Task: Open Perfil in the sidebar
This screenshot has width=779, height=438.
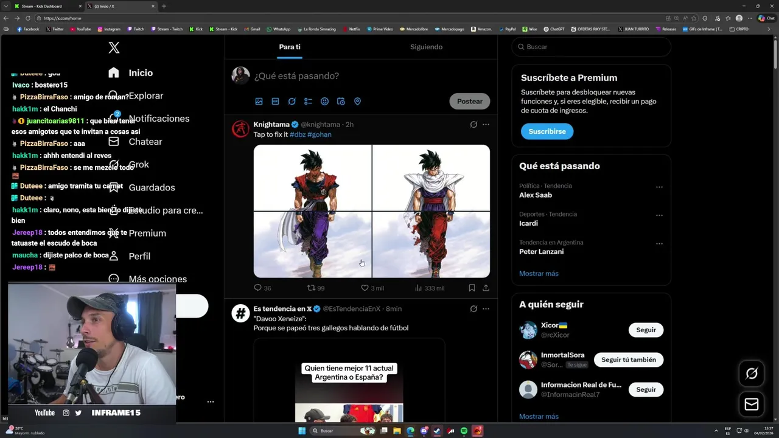Action: pos(139,256)
